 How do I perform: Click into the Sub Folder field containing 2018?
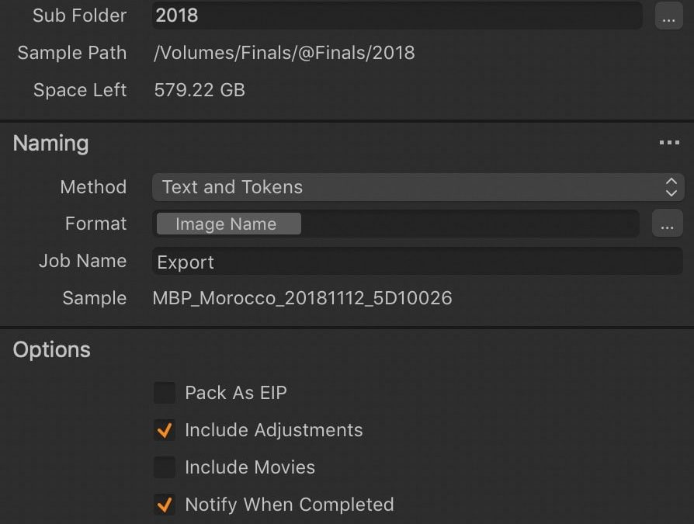(396, 16)
